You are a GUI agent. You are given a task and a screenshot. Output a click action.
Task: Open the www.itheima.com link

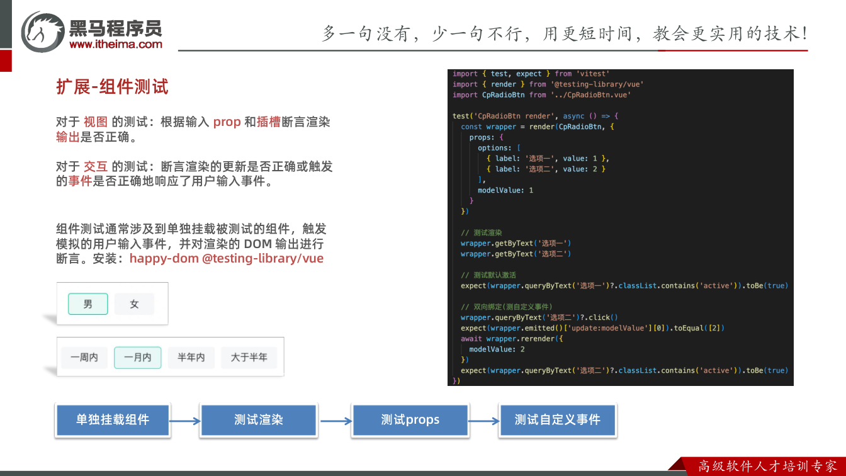pos(116,44)
